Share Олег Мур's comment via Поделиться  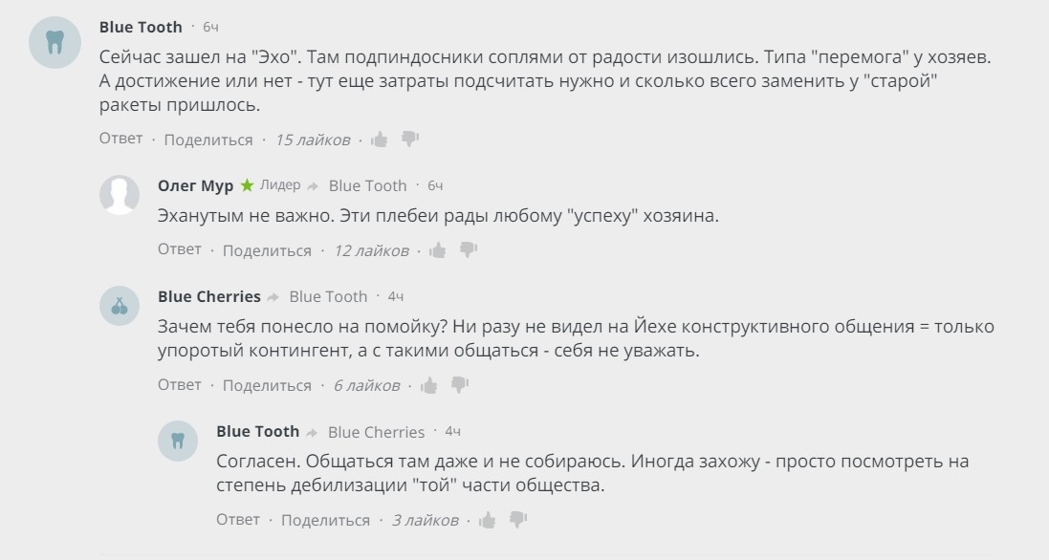coord(267,250)
